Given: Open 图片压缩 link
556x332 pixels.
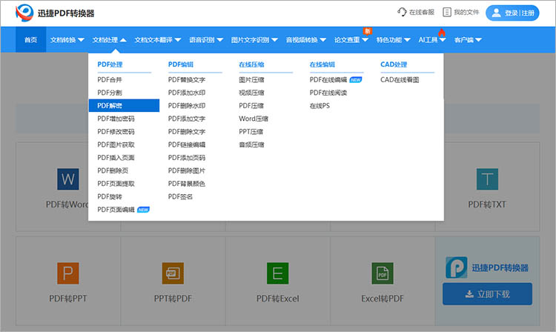Looking at the screenshot, I should [251, 80].
